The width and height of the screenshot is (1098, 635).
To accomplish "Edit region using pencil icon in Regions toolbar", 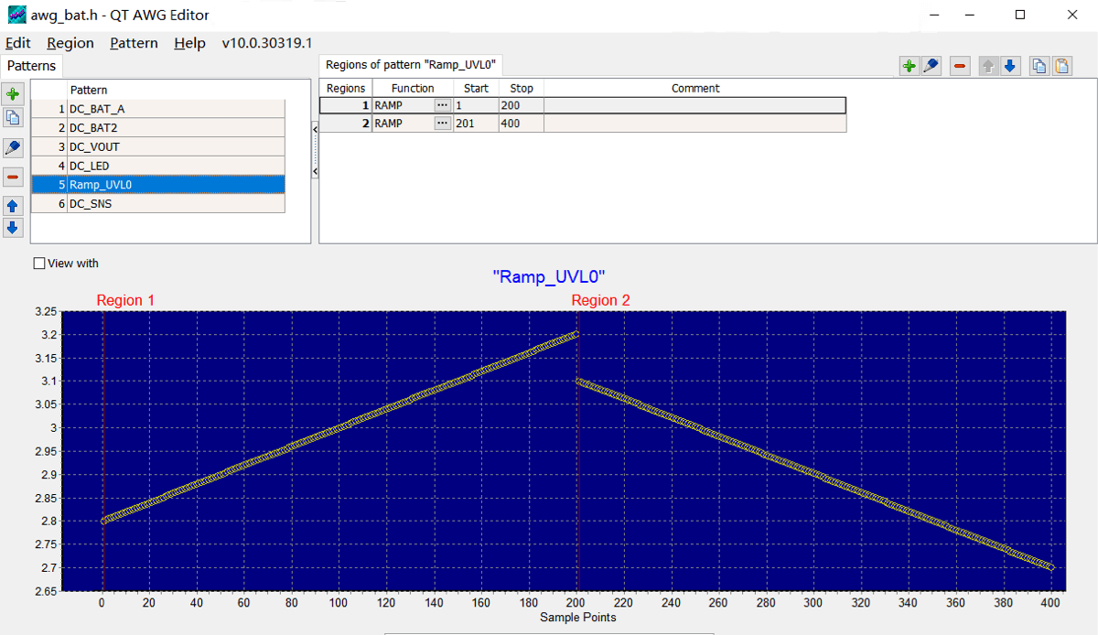I will click(931, 66).
